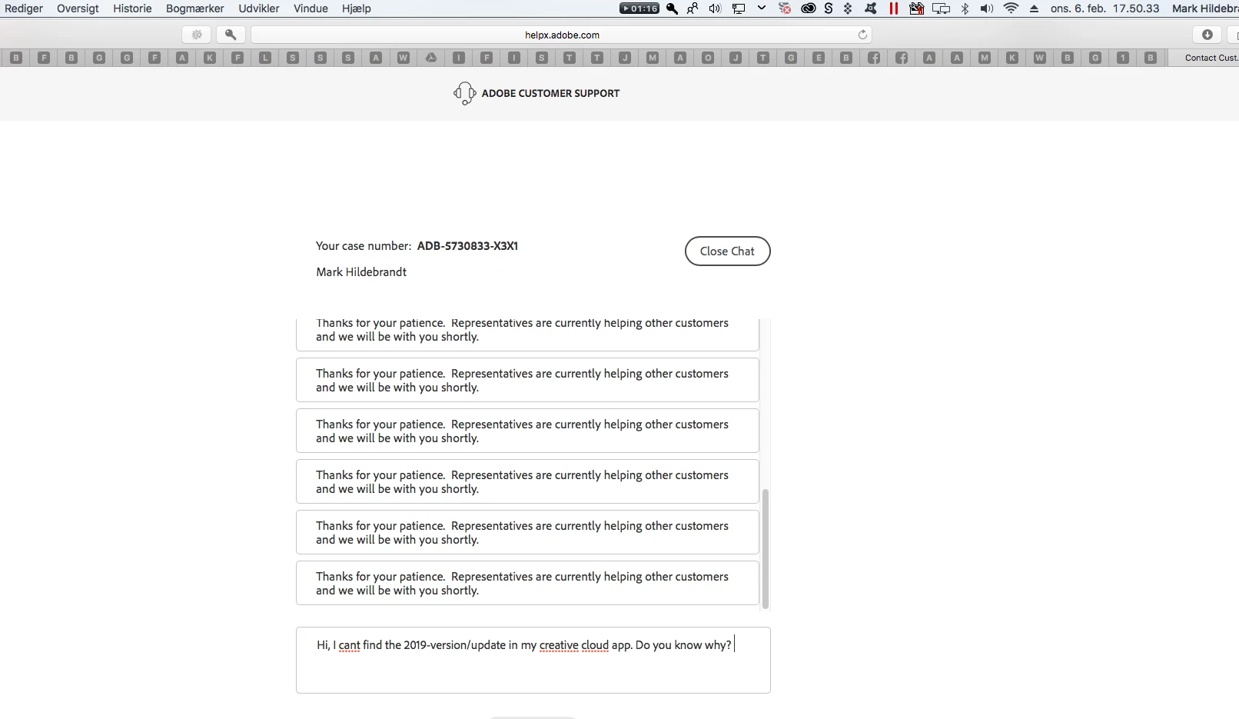
Task: Click the cloud with red X menu bar icon
Action: coord(785,8)
